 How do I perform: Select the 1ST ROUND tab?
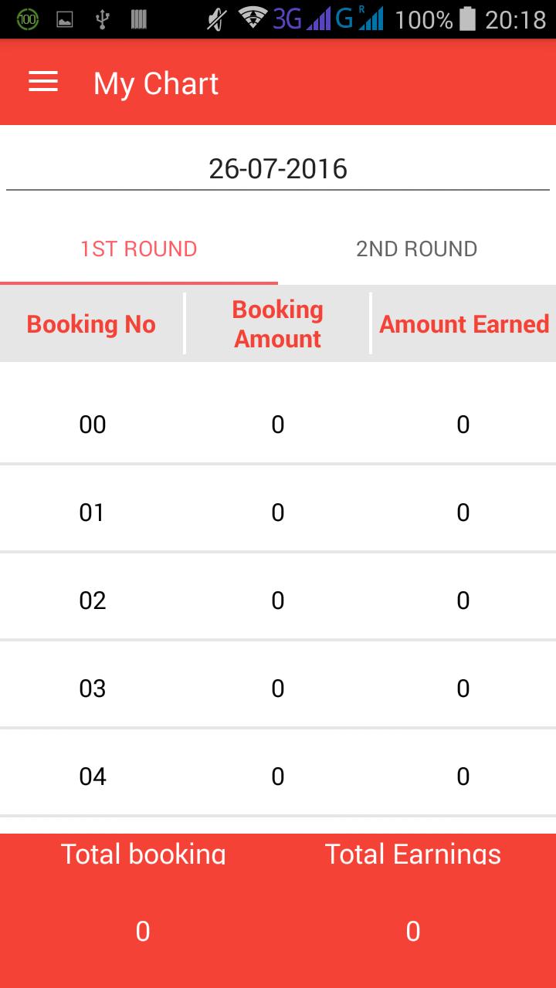(x=139, y=249)
